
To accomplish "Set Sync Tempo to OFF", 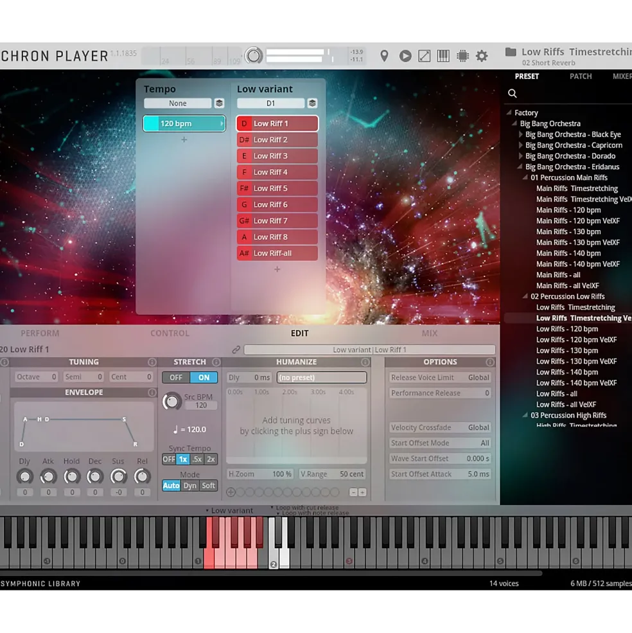I will tap(169, 459).
